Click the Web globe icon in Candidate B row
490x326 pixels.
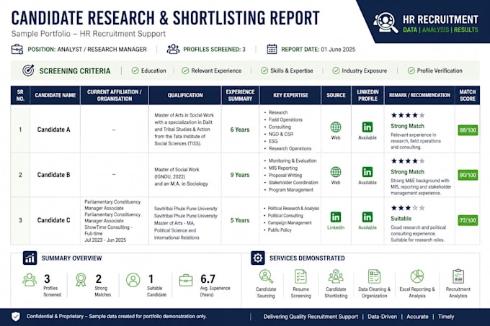[336, 172]
